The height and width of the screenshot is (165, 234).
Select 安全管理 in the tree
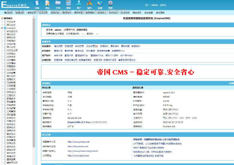point(11,102)
